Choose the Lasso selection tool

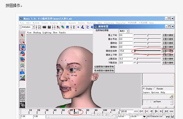[x=22, y=41]
